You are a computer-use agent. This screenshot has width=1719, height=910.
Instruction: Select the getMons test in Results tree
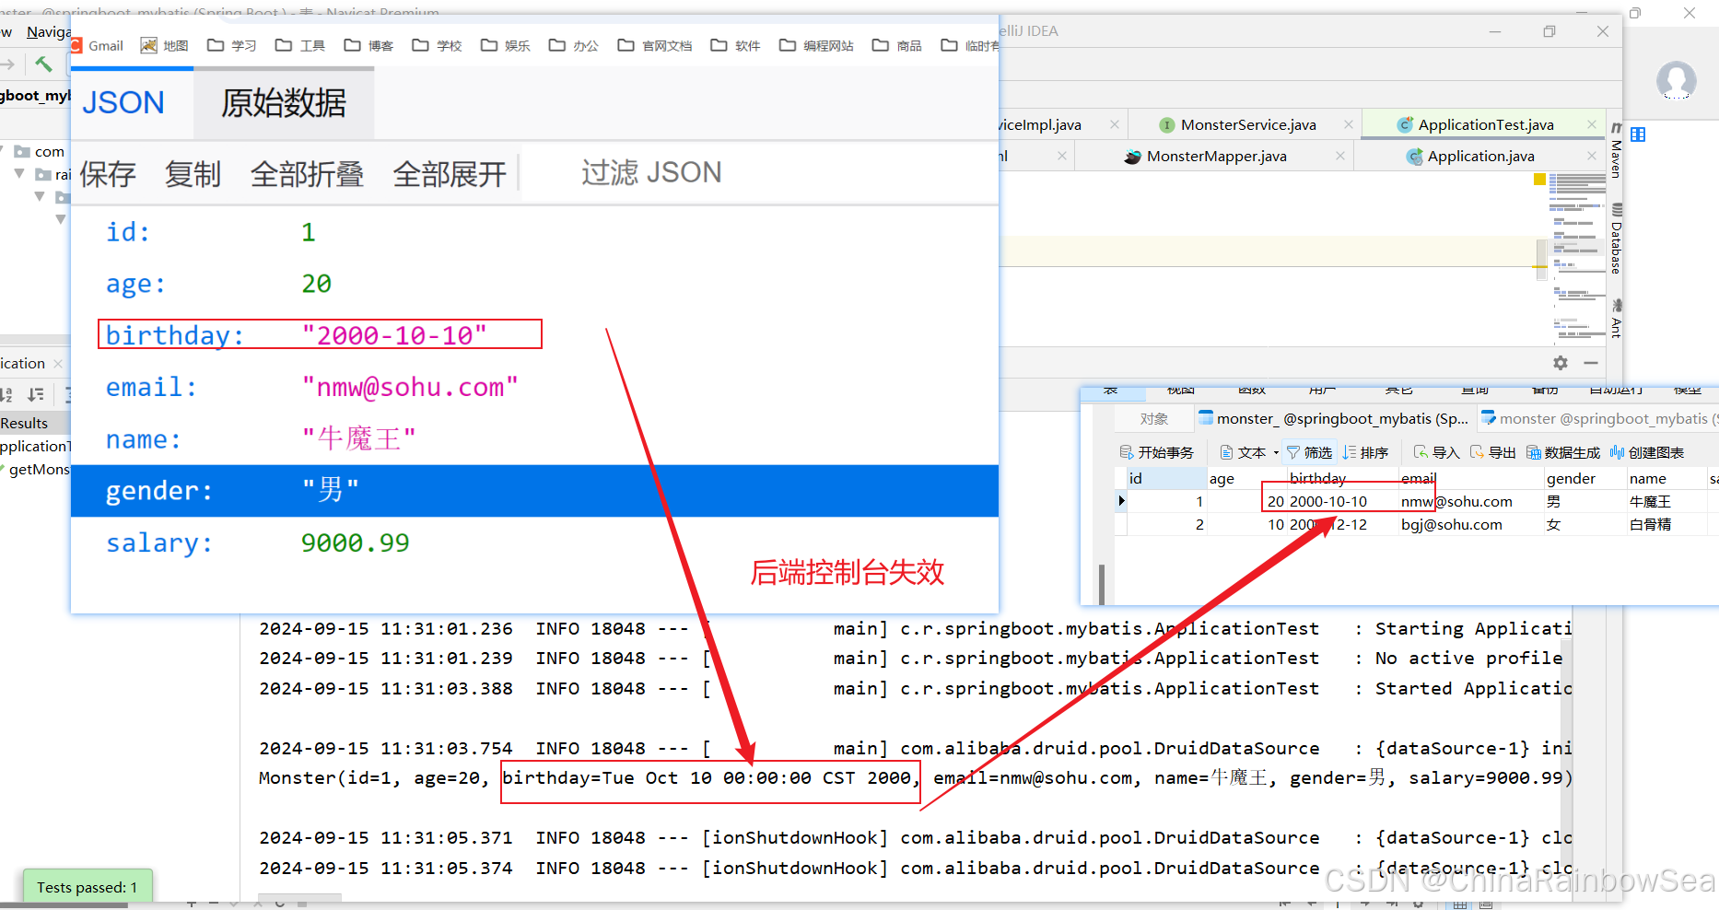coord(37,470)
